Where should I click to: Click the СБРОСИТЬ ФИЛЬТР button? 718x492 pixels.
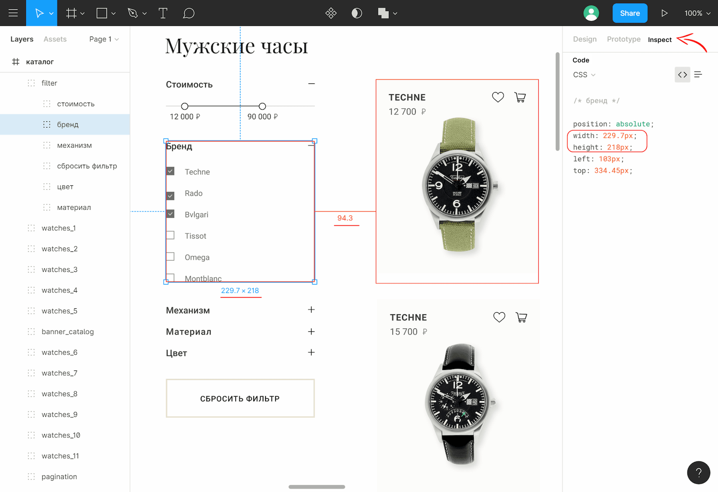240,398
